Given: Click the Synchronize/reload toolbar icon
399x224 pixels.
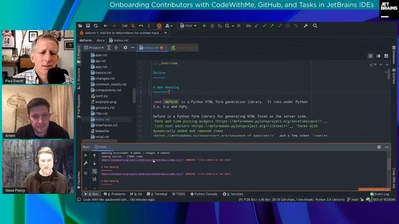Looking at the screenshot, I should point(95,26).
